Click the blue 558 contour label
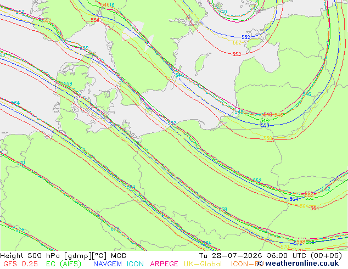 click(265, 125)
